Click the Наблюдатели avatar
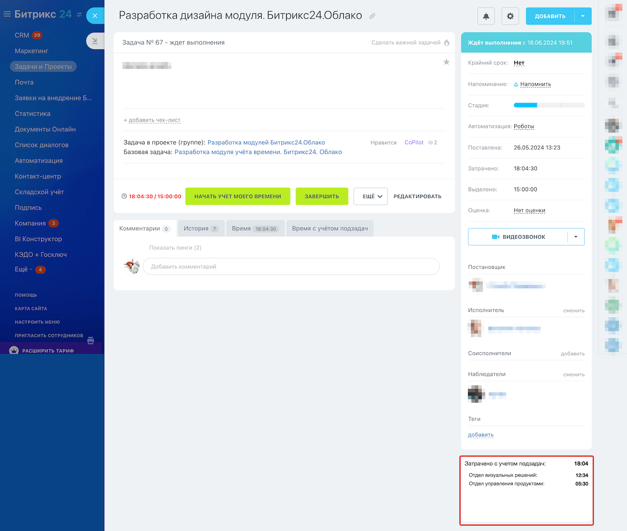Image resolution: width=627 pixels, height=531 pixels. pos(476,394)
